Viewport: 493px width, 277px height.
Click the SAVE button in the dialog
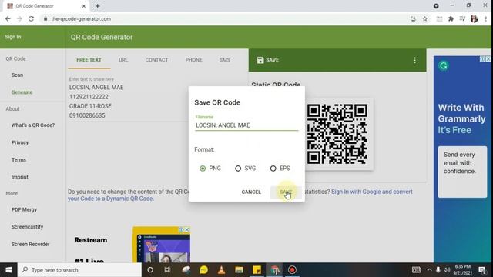tap(286, 192)
